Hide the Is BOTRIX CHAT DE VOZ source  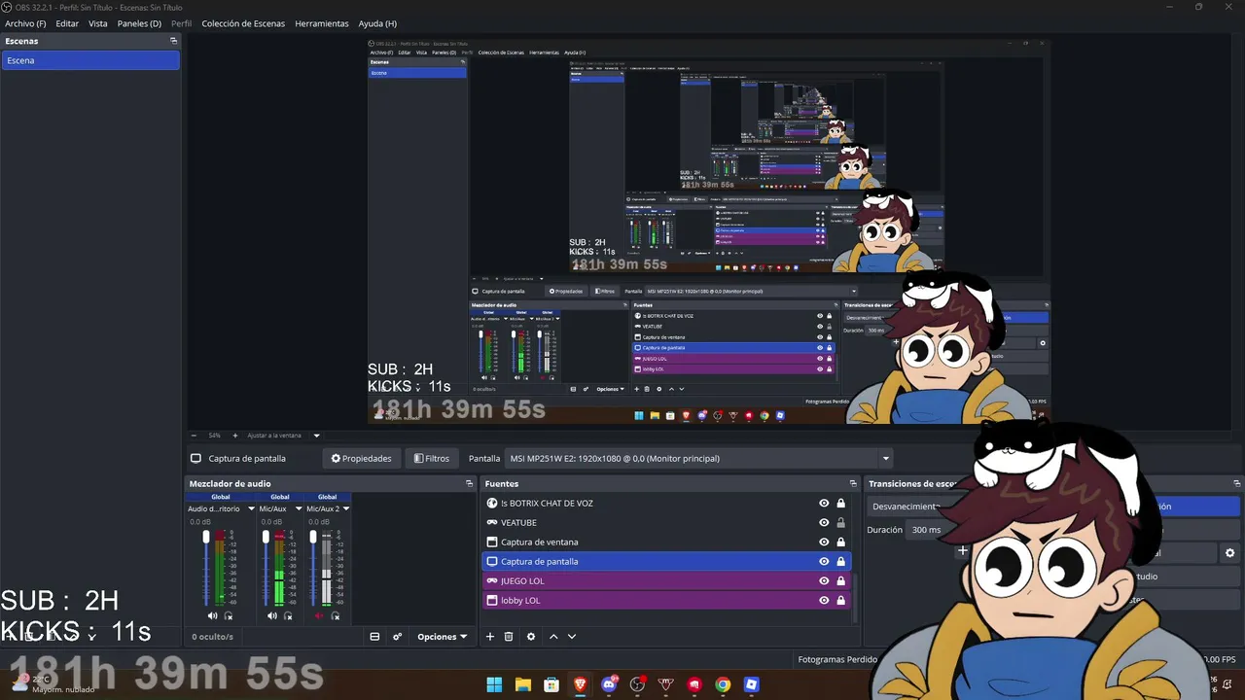pos(824,503)
